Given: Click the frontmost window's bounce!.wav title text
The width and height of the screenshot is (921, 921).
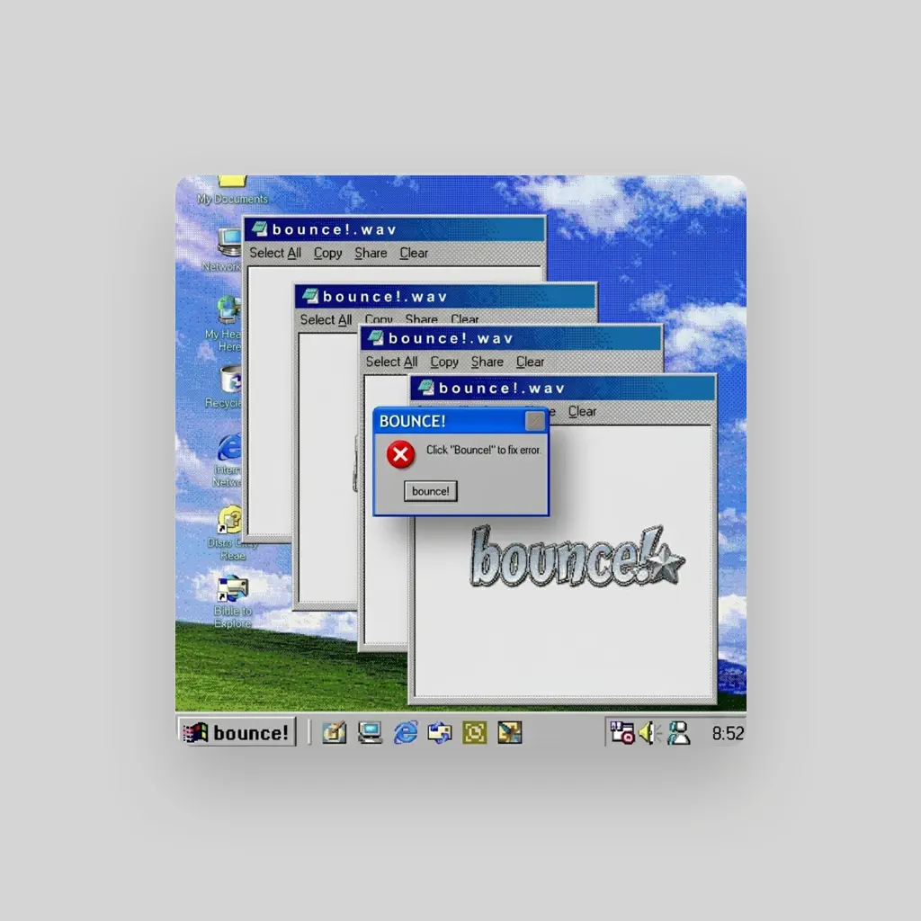Looking at the screenshot, I should point(501,388).
